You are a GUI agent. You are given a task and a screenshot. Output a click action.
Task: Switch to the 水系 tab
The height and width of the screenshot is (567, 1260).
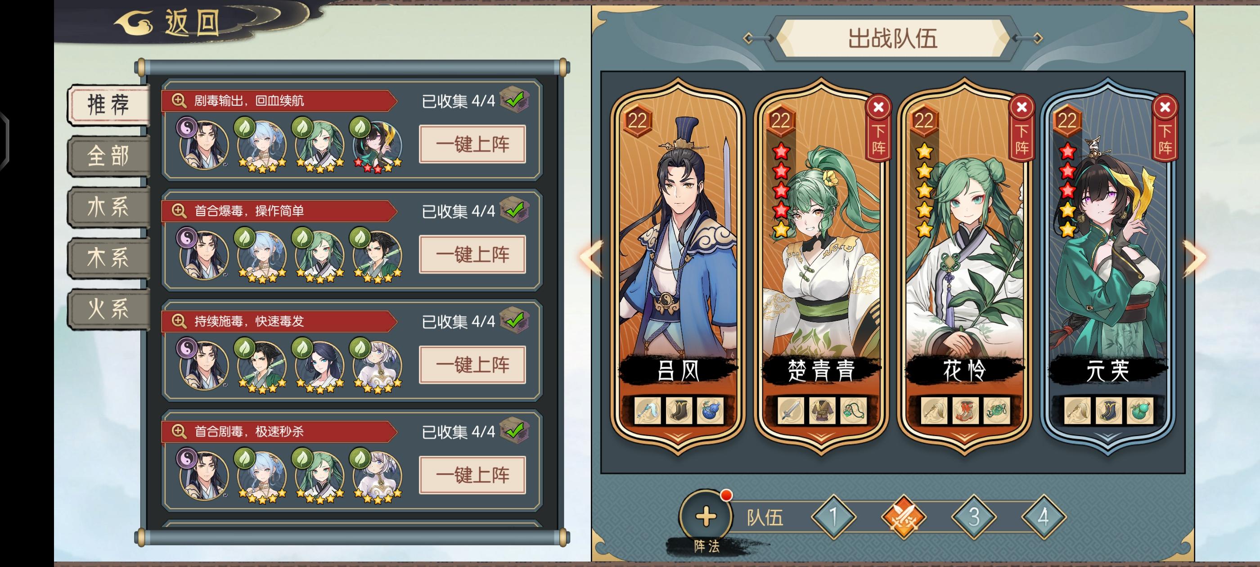tap(108, 207)
